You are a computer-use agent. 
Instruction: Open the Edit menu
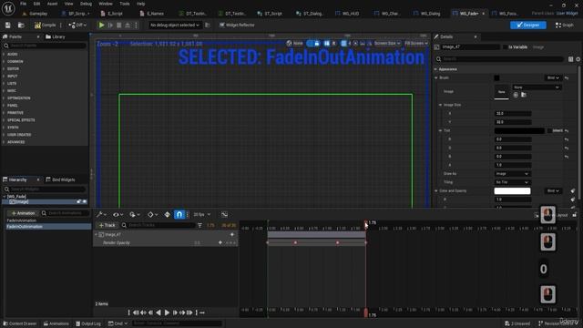36,4
